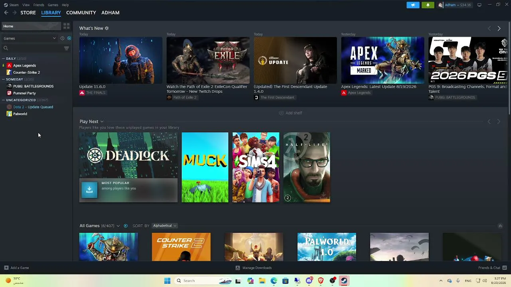The height and width of the screenshot is (287, 511).
Task: Select PUBG: BATTLEGROUNDS in the sidebar
Action: (33, 86)
